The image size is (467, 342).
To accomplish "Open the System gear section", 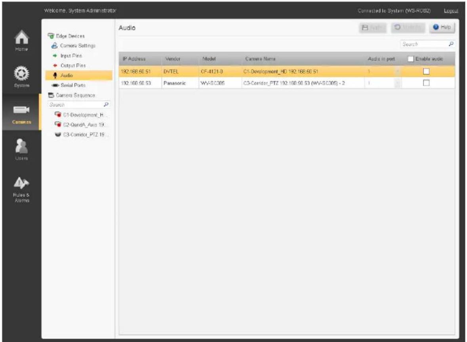I will pyautogui.click(x=21, y=77).
